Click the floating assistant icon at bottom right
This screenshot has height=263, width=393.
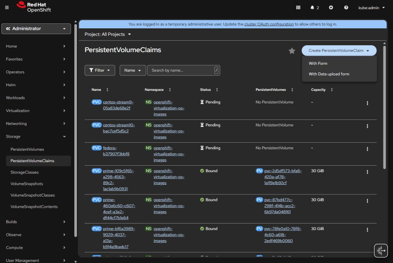tap(381, 251)
